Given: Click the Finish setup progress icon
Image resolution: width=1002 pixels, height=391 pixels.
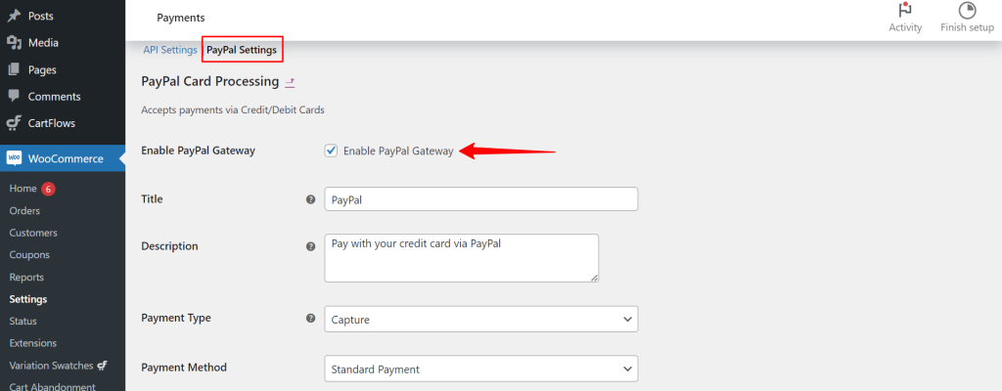Looking at the screenshot, I should (967, 10).
